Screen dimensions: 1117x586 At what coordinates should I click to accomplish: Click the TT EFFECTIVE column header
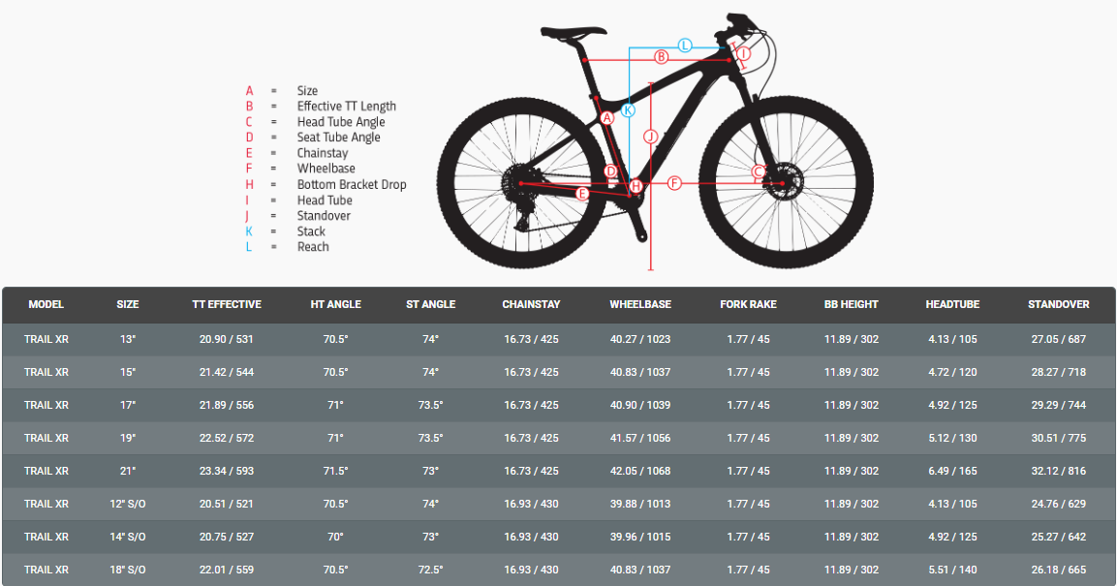tap(227, 304)
